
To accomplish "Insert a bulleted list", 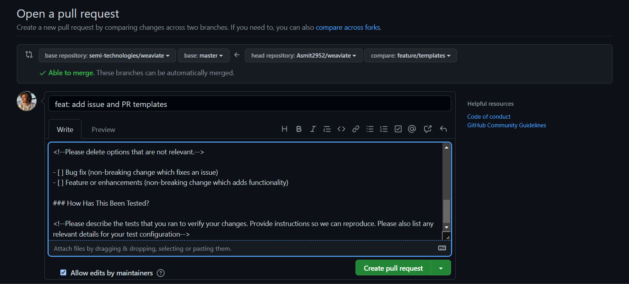I will 370,129.
